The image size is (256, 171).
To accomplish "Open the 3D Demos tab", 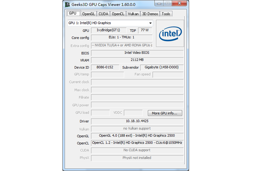I will point(150,14).
